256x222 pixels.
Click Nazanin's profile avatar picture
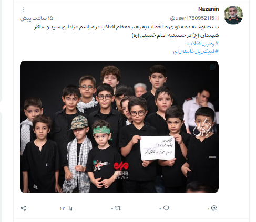(x=233, y=15)
